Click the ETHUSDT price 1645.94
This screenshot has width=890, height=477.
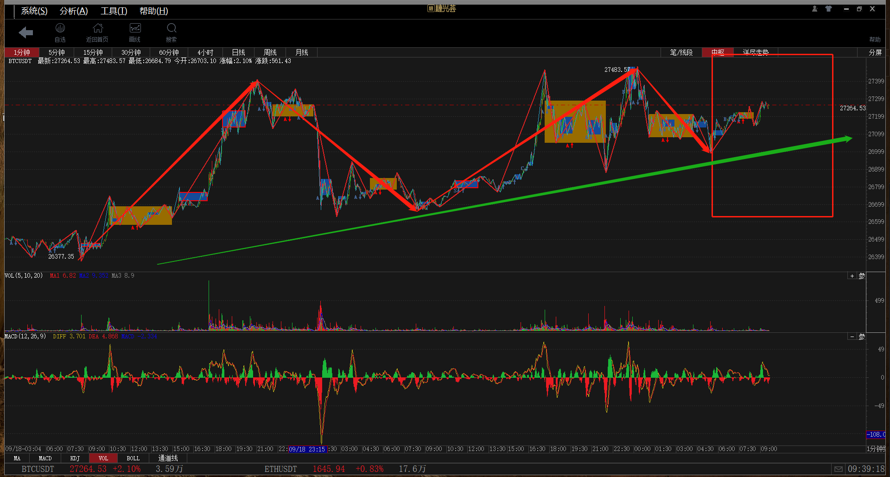pos(329,469)
